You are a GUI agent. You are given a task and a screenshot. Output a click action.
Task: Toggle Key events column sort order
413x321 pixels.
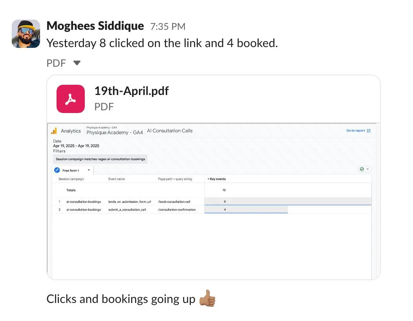(x=218, y=179)
